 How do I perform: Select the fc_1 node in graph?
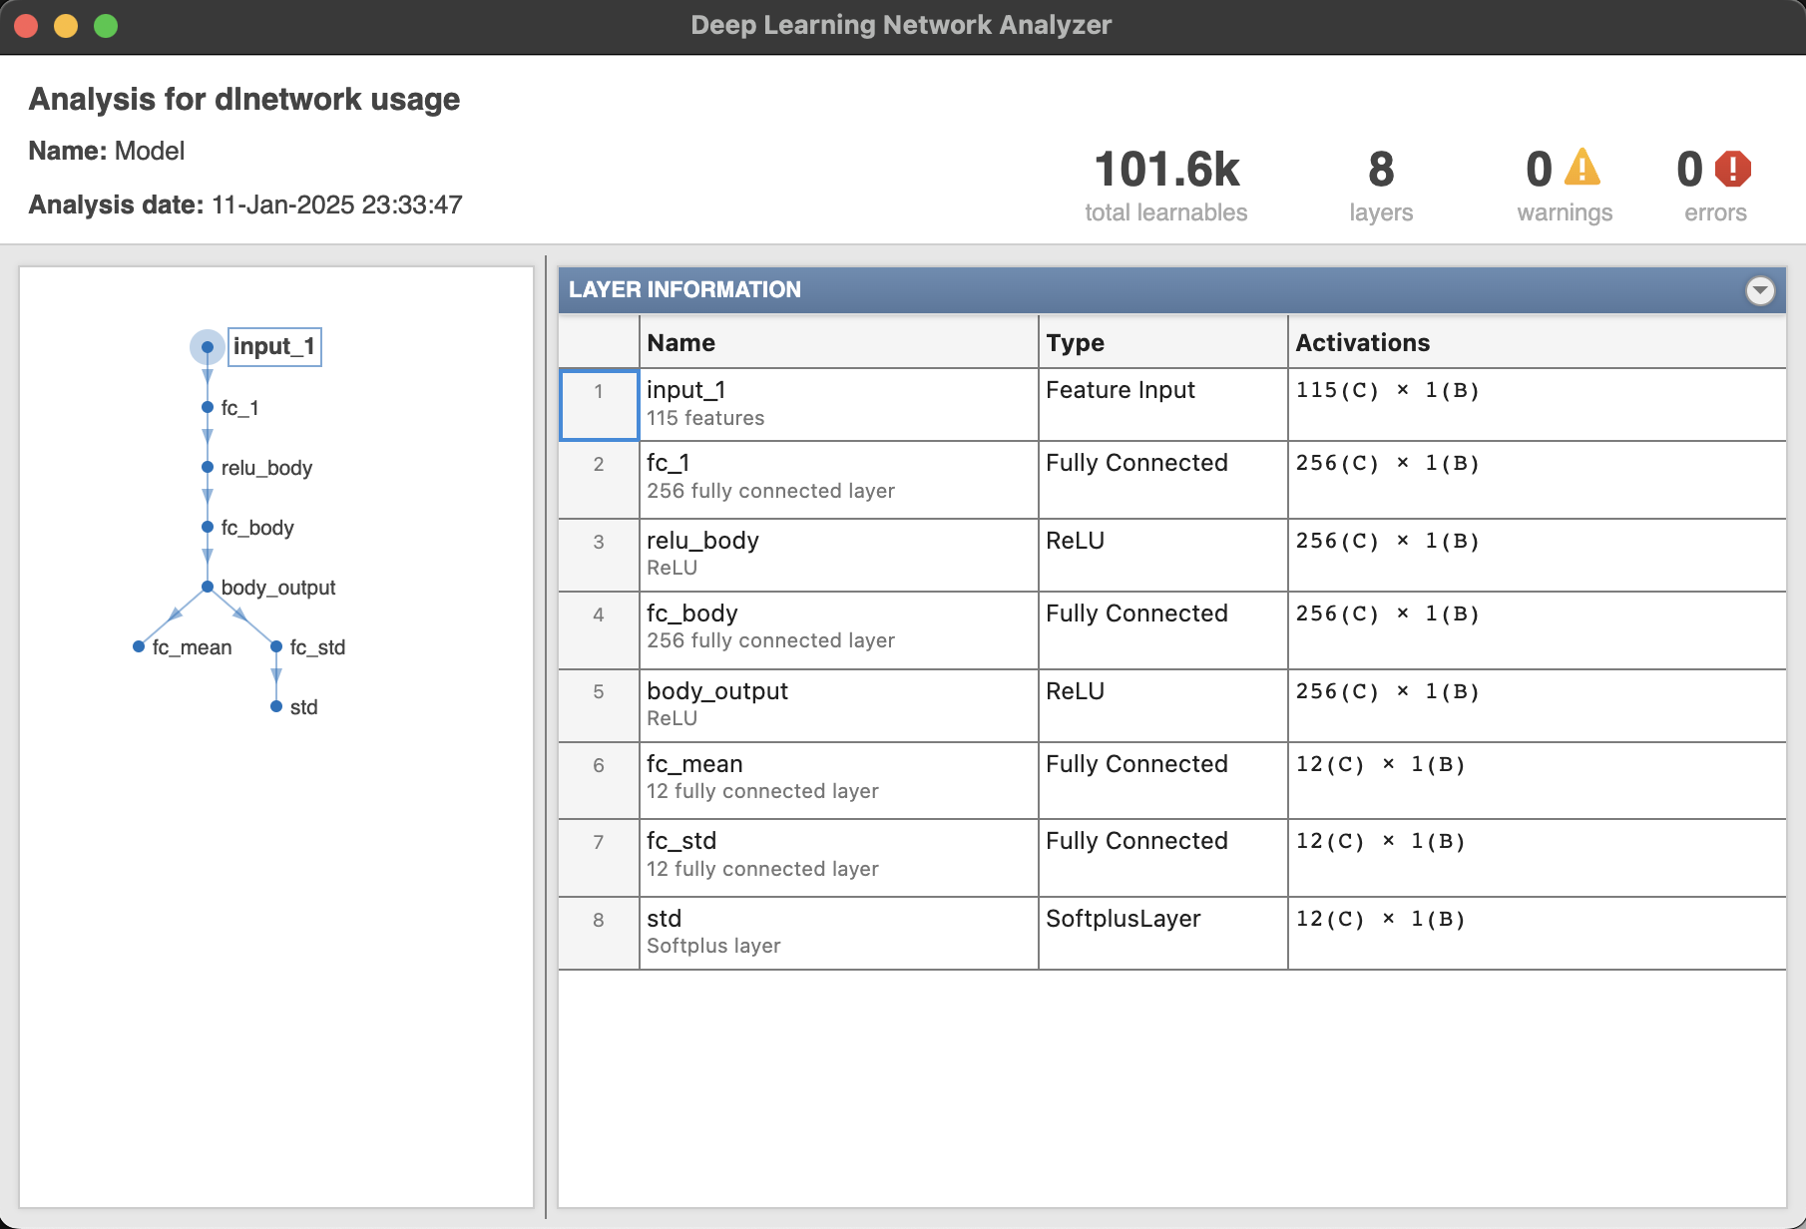click(208, 407)
